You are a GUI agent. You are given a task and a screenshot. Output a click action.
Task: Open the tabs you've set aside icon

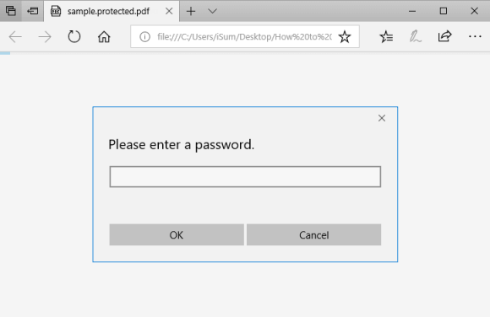(11, 11)
